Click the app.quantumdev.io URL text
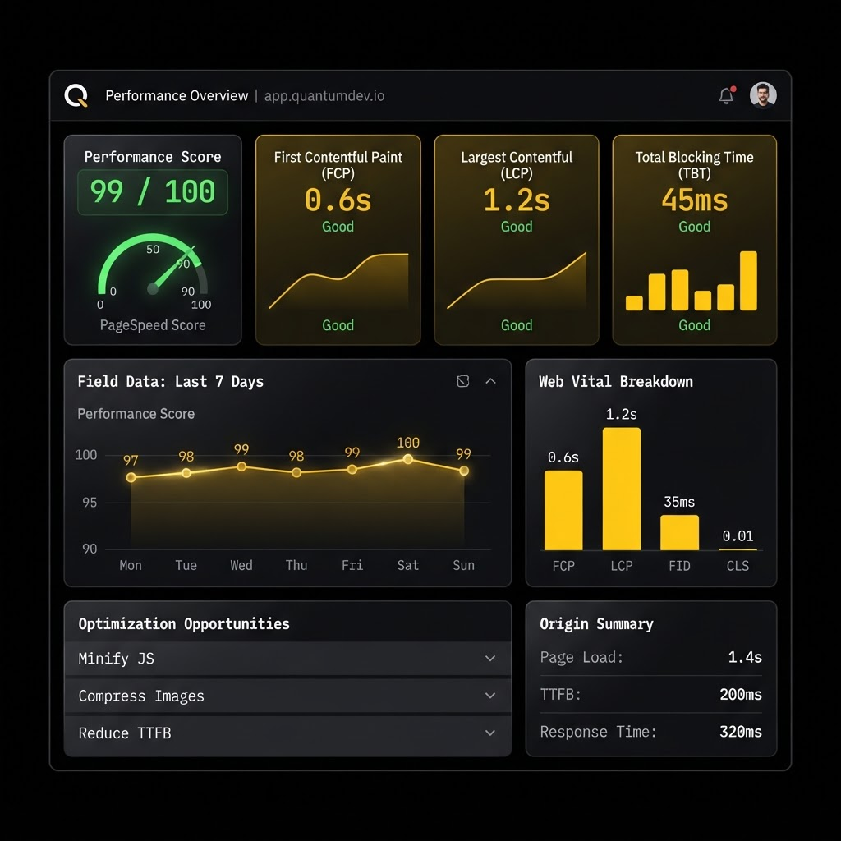 coord(324,96)
